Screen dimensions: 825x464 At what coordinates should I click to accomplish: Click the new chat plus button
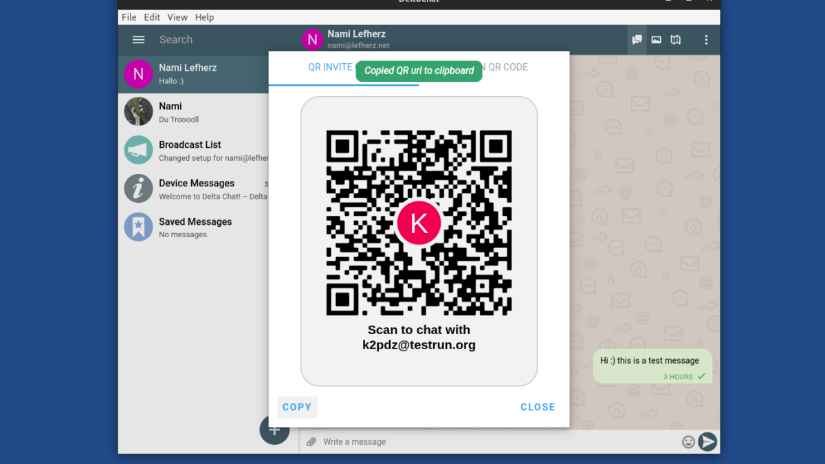pyautogui.click(x=274, y=429)
